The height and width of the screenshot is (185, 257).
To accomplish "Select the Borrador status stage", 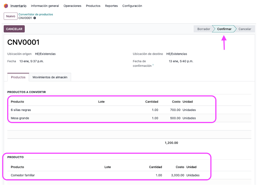I will [x=203, y=29].
